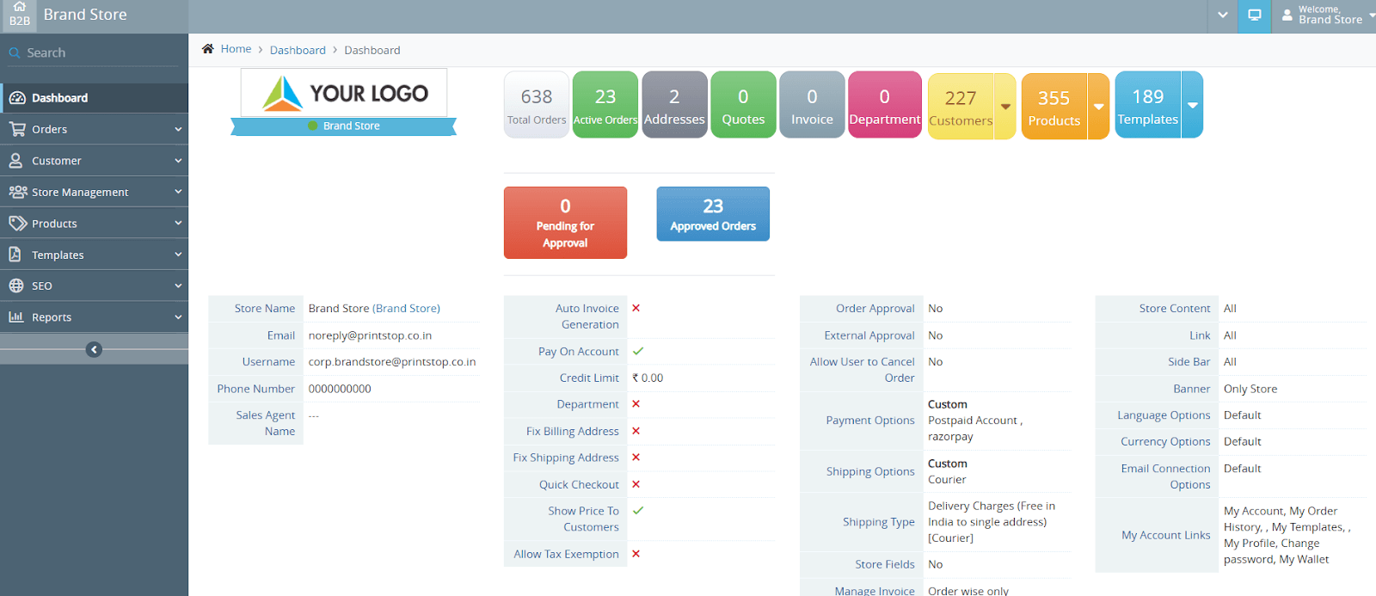Viewport: 1376px width, 596px height.
Task: Click the B2B home icon in header
Action: pos(19,15)
